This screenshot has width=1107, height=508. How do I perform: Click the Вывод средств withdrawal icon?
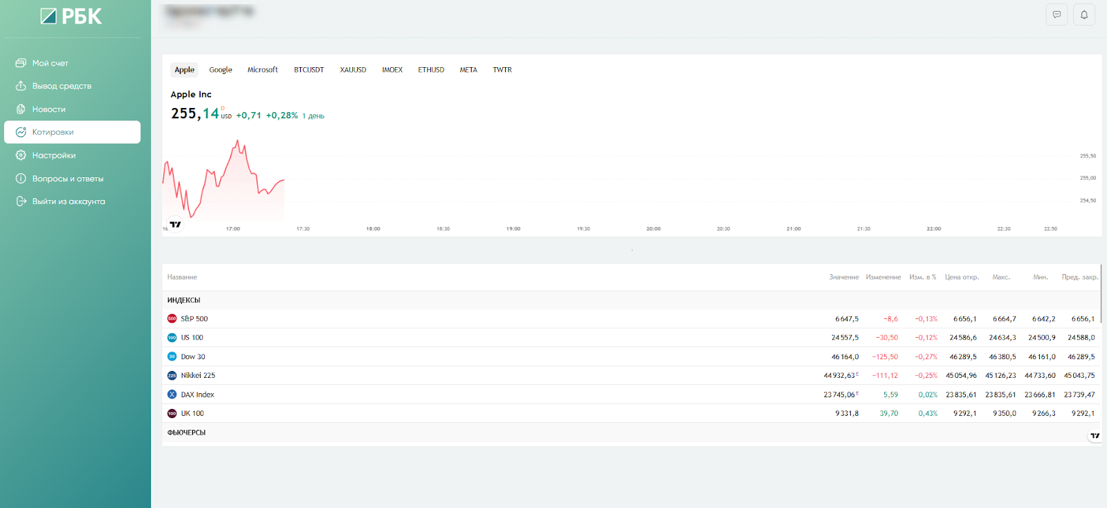[x=21, y=86]
